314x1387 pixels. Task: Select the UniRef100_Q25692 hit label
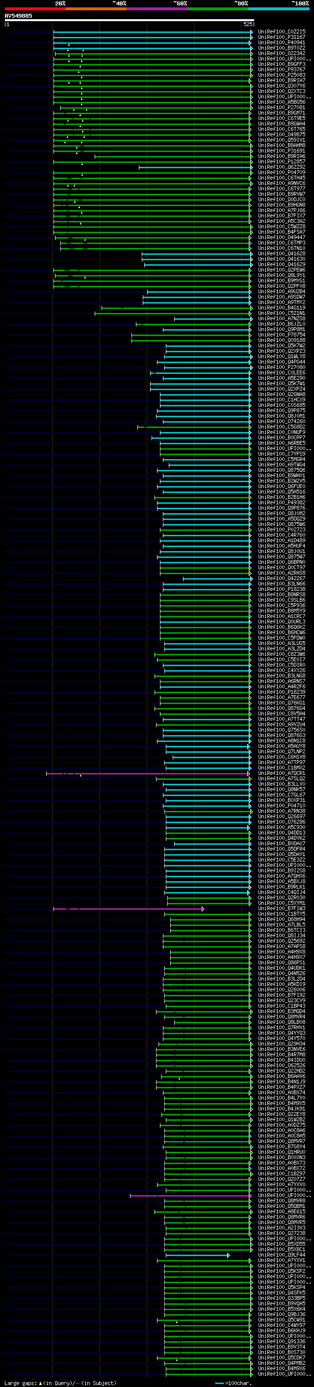click(x=282, y=941)
